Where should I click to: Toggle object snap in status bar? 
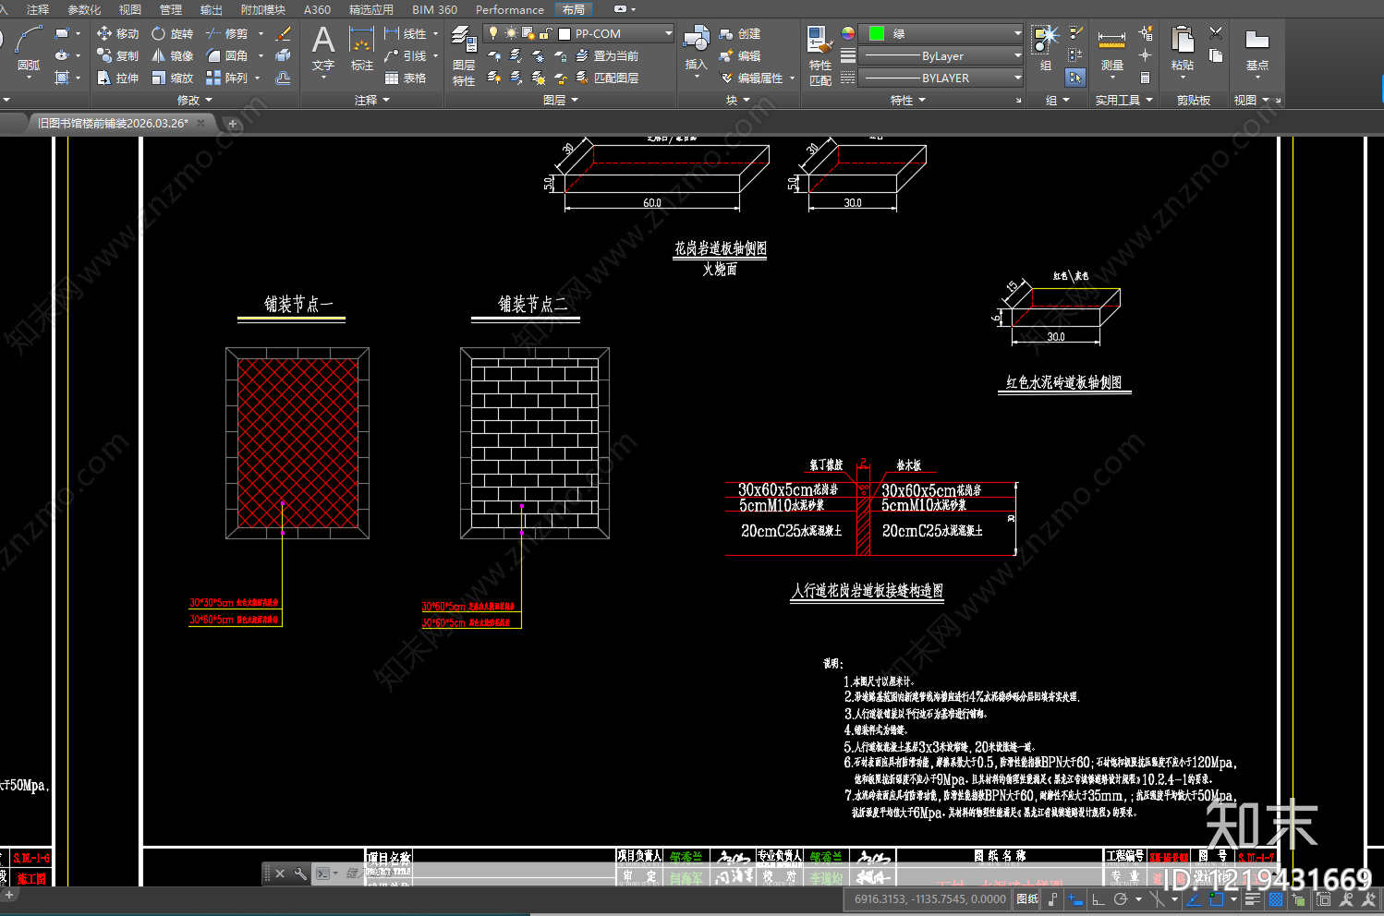coord(1217,898)
